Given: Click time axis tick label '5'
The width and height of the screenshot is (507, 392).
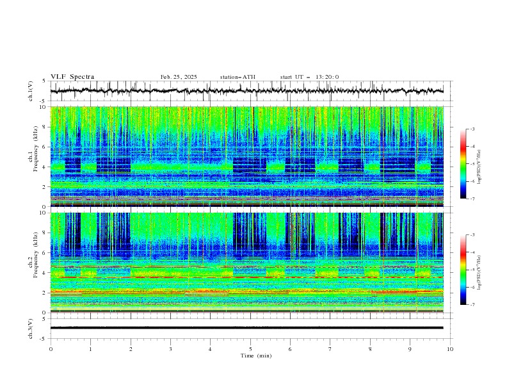Looking at the screenshot, I should (x=250, y=349).
